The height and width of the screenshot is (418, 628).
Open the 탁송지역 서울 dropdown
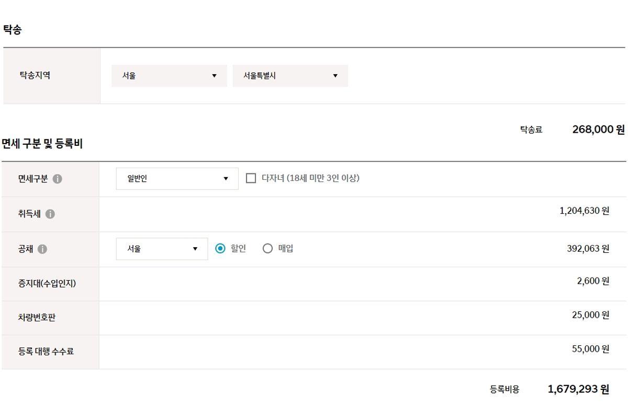pos(169,76)
